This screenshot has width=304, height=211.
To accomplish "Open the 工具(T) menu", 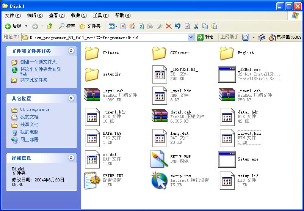I will (x=100, y=16).
